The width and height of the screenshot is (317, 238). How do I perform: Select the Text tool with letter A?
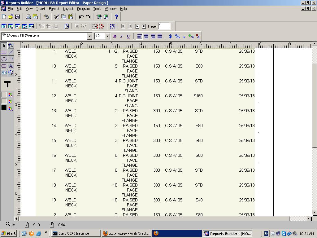[x=11, y=66]
